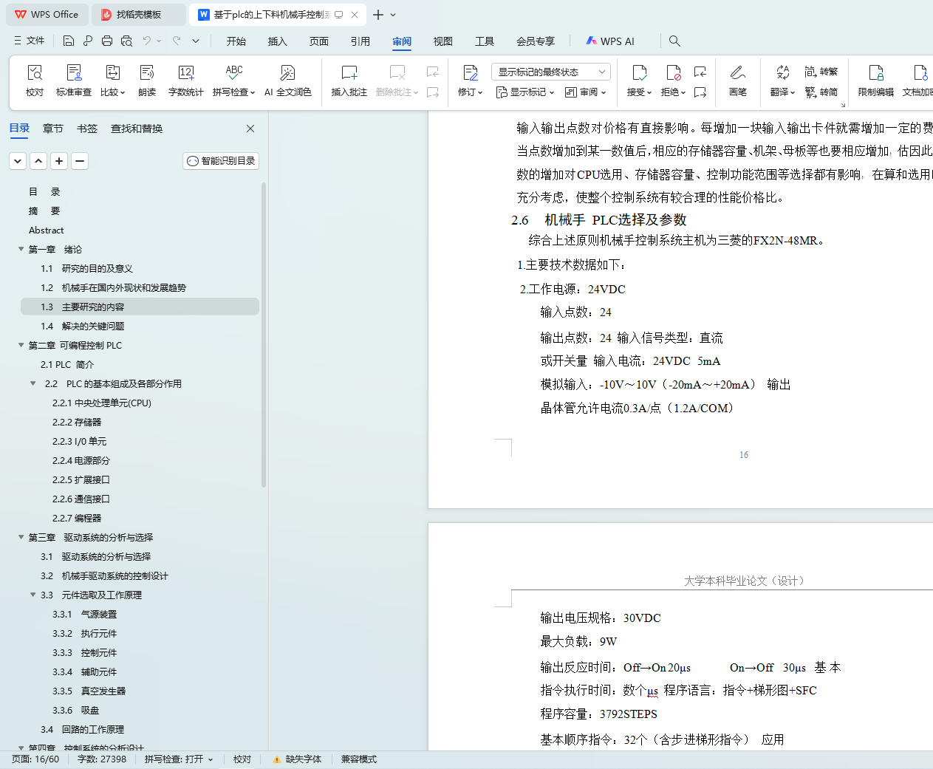The height and width of the screenshot is (769, 933).
Task: Move up with outline up-arrow button
Action: point(38,161)
